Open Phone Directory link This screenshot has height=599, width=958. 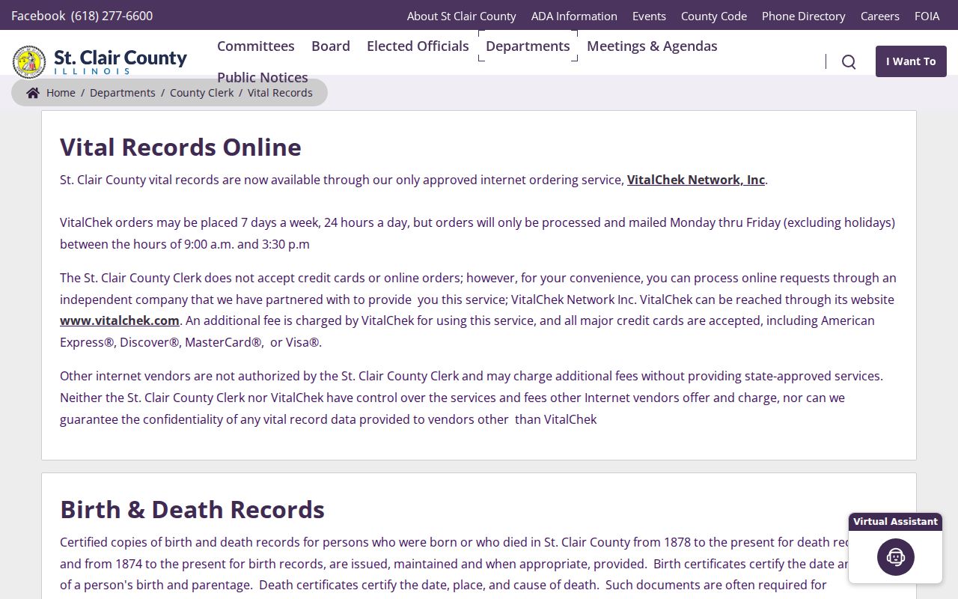[x=804, y=16]
